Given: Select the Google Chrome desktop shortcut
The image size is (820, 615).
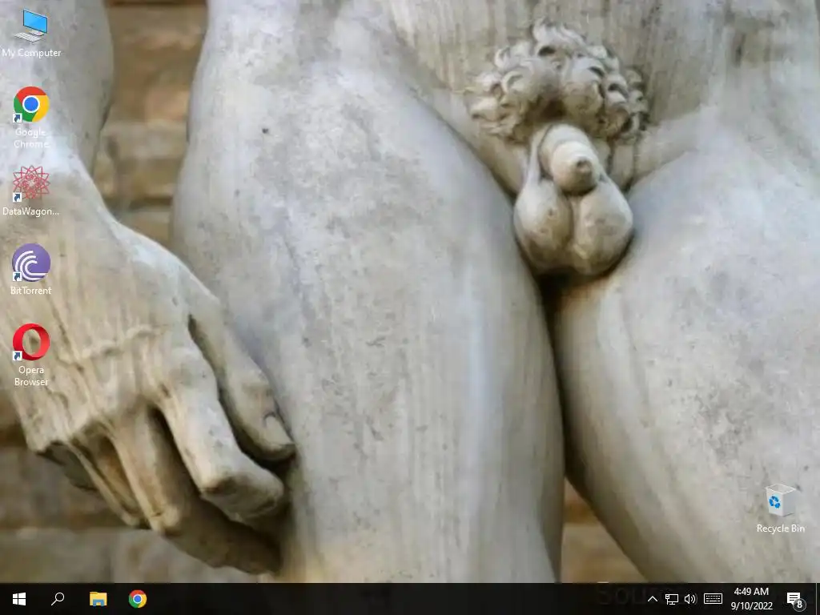Looking at the screenshot, I should point(31,118).
